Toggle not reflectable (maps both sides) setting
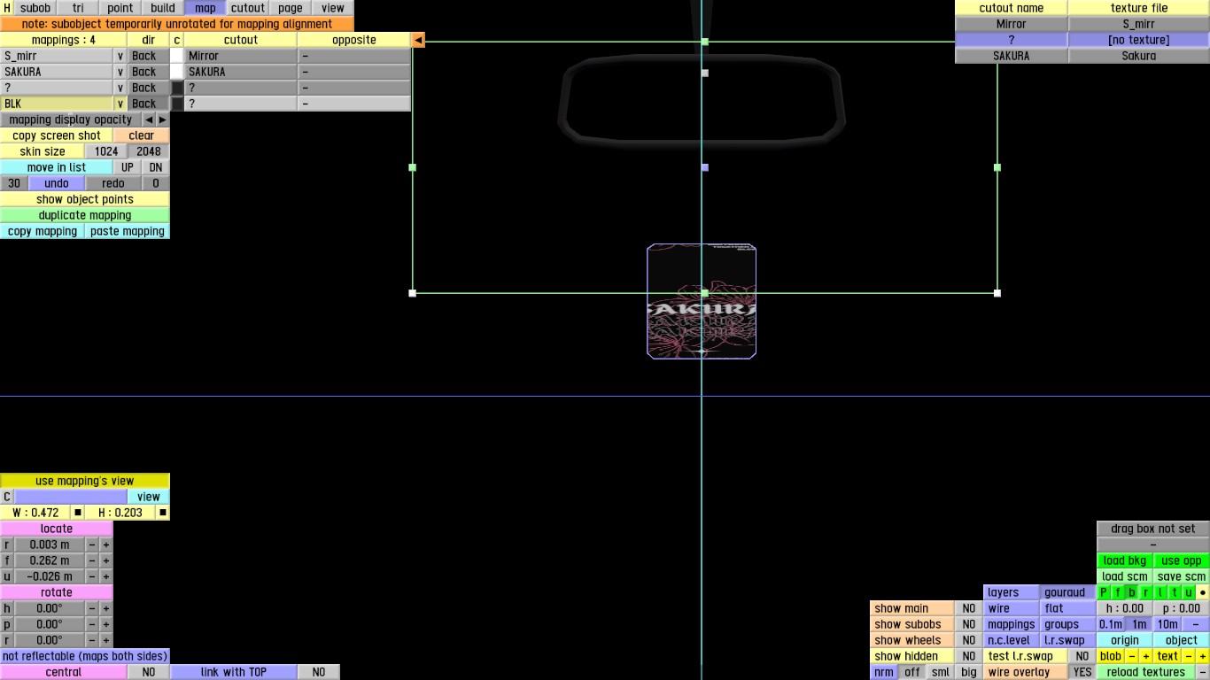Screen dimensions: 1210x680 [x=85, y=656]
